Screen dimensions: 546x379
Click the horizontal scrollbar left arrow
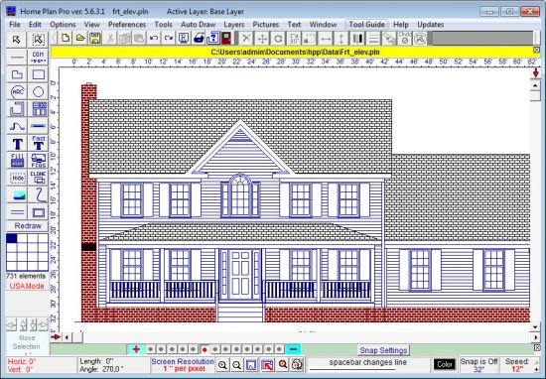click(67, 337)
